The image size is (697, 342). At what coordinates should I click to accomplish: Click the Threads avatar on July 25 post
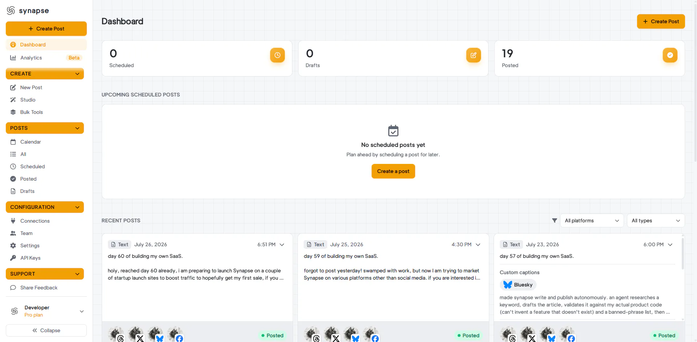pos(312,334)
